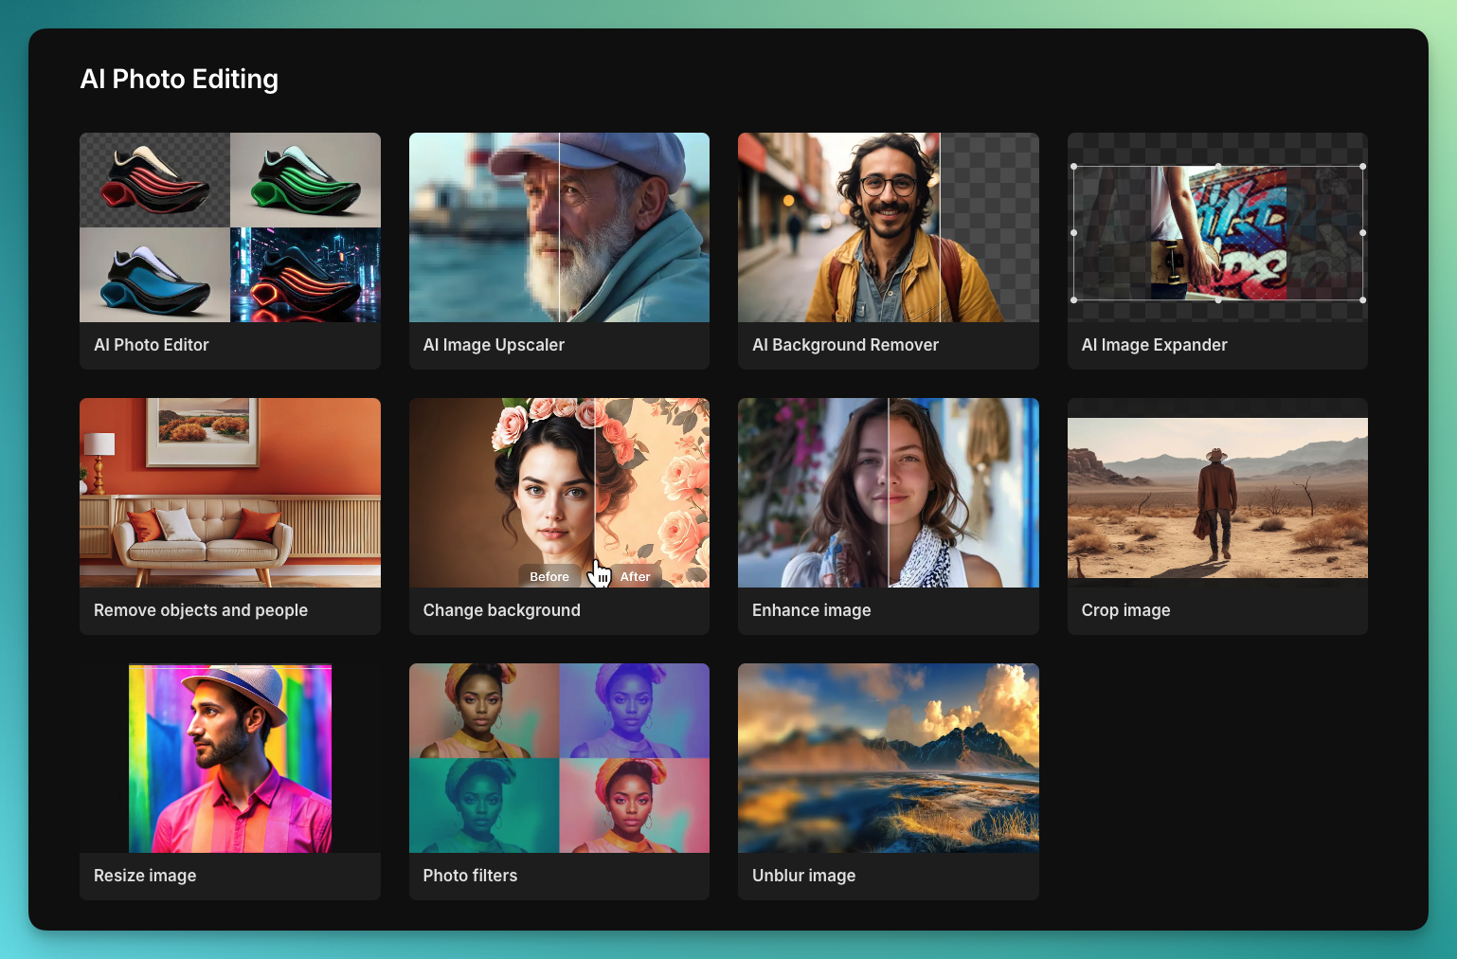The image size is (1457, 959).
Task: Open the AI Image Expander graffiti thumbnail
Action: 1217,227
